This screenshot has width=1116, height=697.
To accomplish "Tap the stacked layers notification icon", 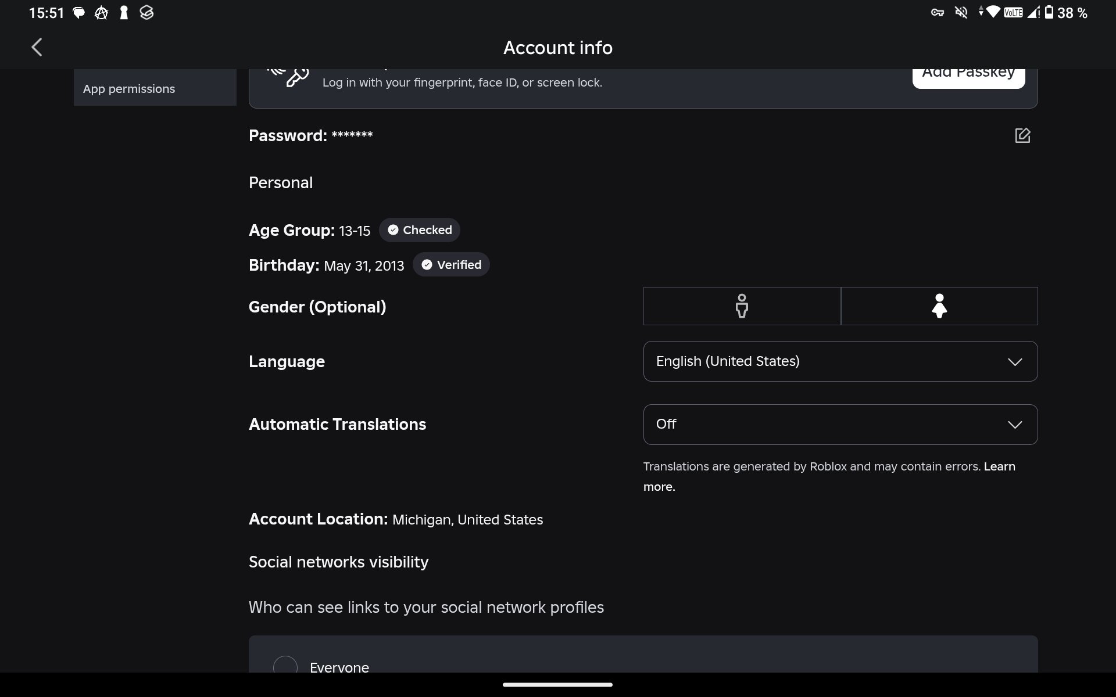I will click(x=147, y=13).
